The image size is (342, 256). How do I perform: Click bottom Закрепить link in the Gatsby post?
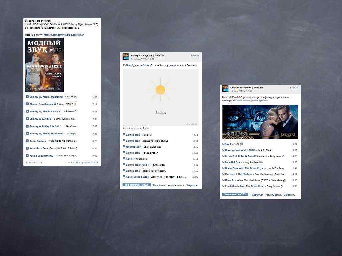290,195
